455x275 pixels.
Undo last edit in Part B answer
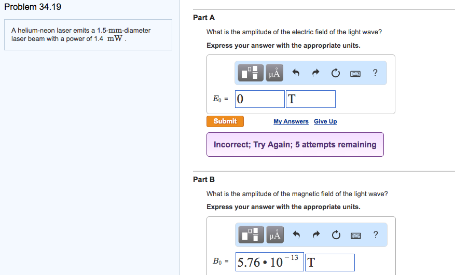[296, 235]
